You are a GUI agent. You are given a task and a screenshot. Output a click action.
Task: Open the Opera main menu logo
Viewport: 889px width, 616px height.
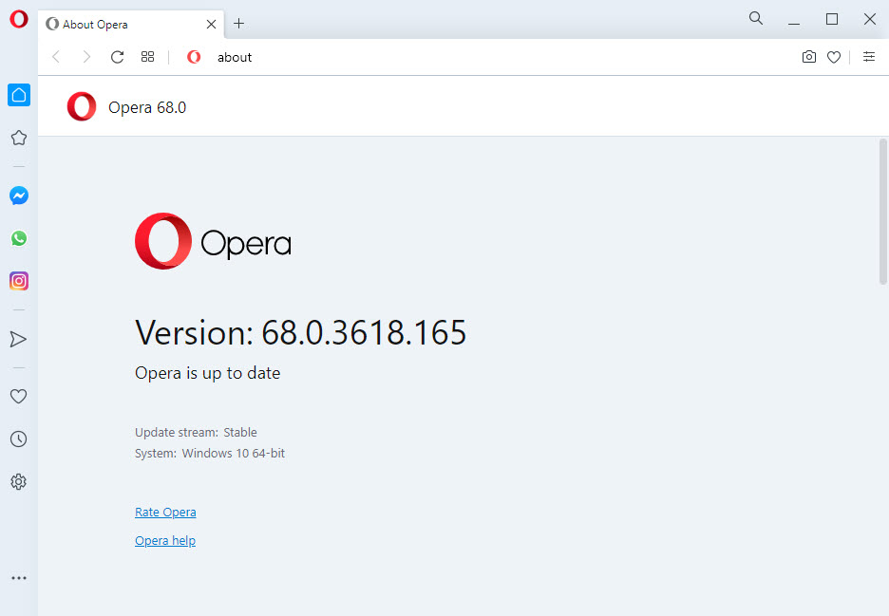pyautogui.click(x=19, y=19)
